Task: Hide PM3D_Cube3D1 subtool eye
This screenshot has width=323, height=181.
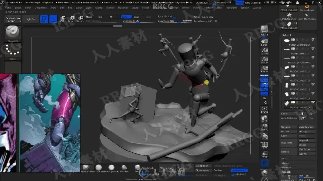Action: [x=313, y=49]
